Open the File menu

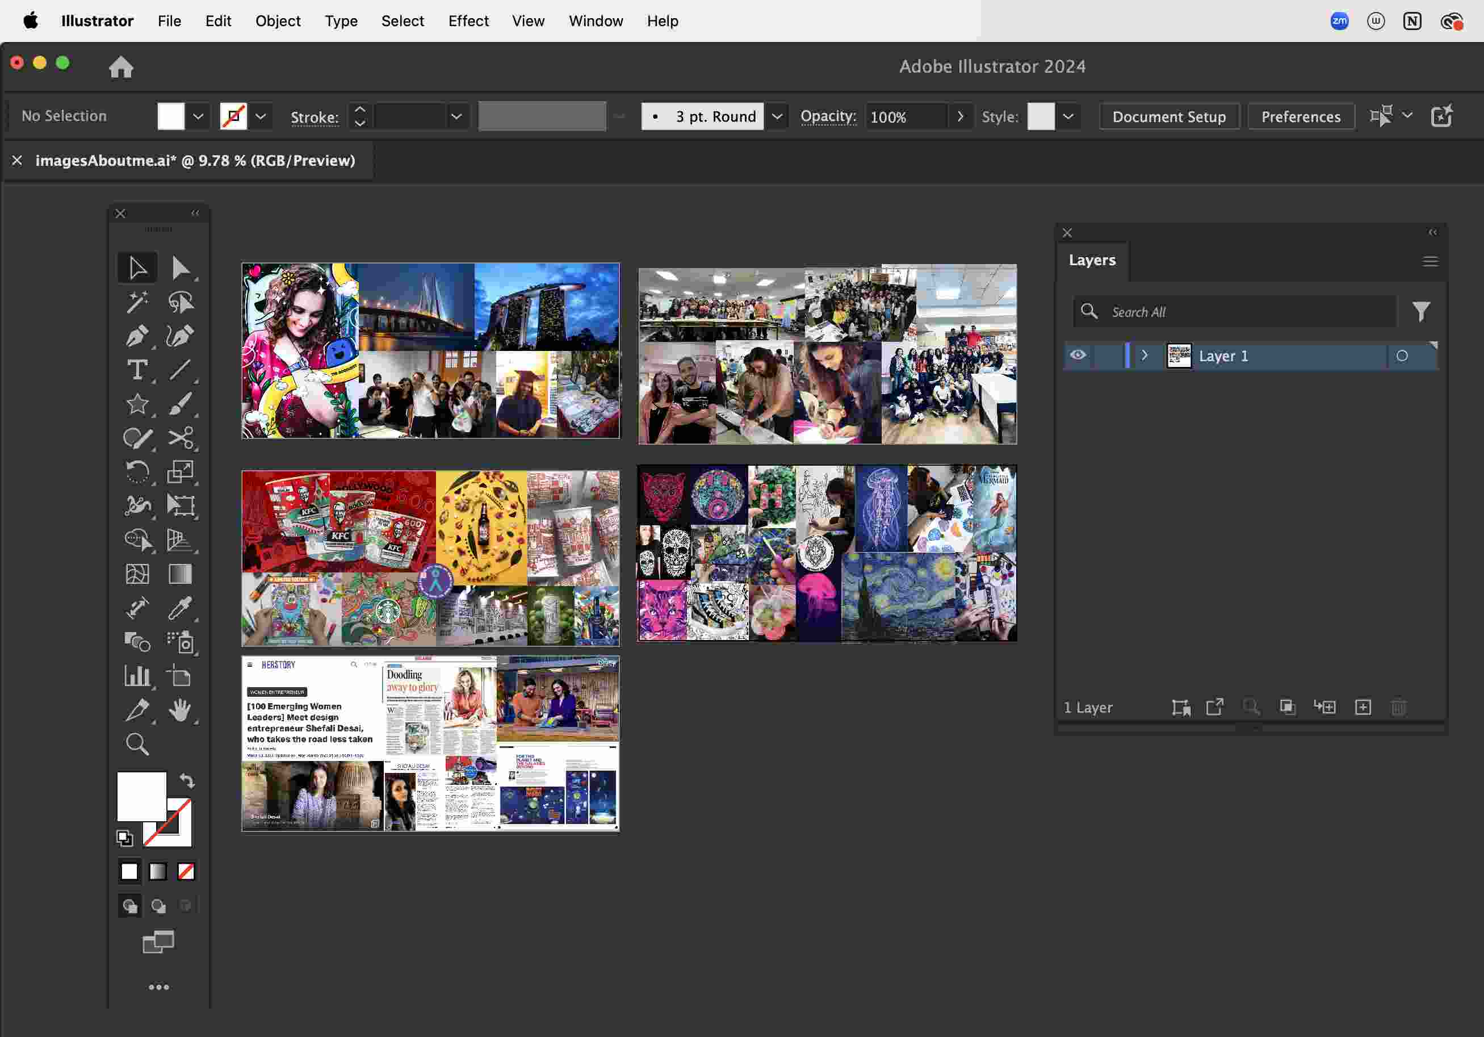coord(169,20)
